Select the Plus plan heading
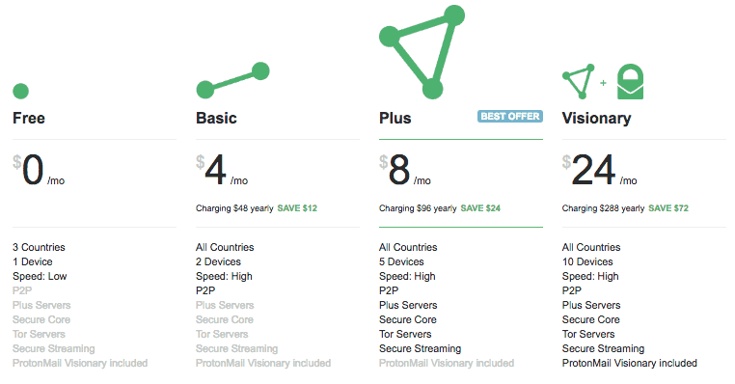This screenshot has width=735, height=384. pos(395,118)
